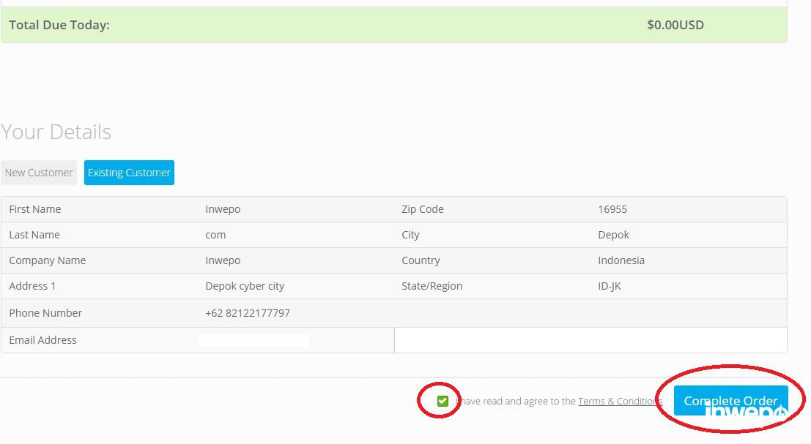Click the Your Details heading
811x444 pixels.
(x=56, y=132)
